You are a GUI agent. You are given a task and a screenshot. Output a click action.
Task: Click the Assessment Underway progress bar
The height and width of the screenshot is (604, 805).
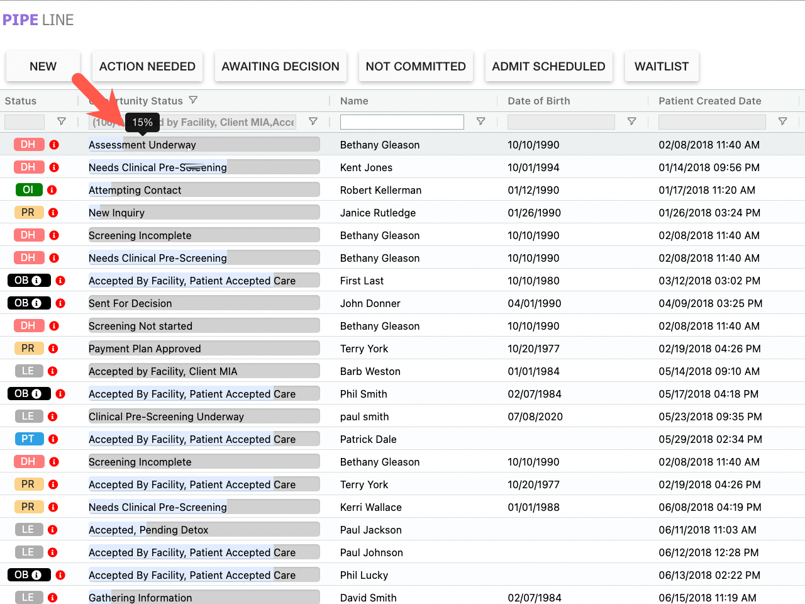point(204,145)
